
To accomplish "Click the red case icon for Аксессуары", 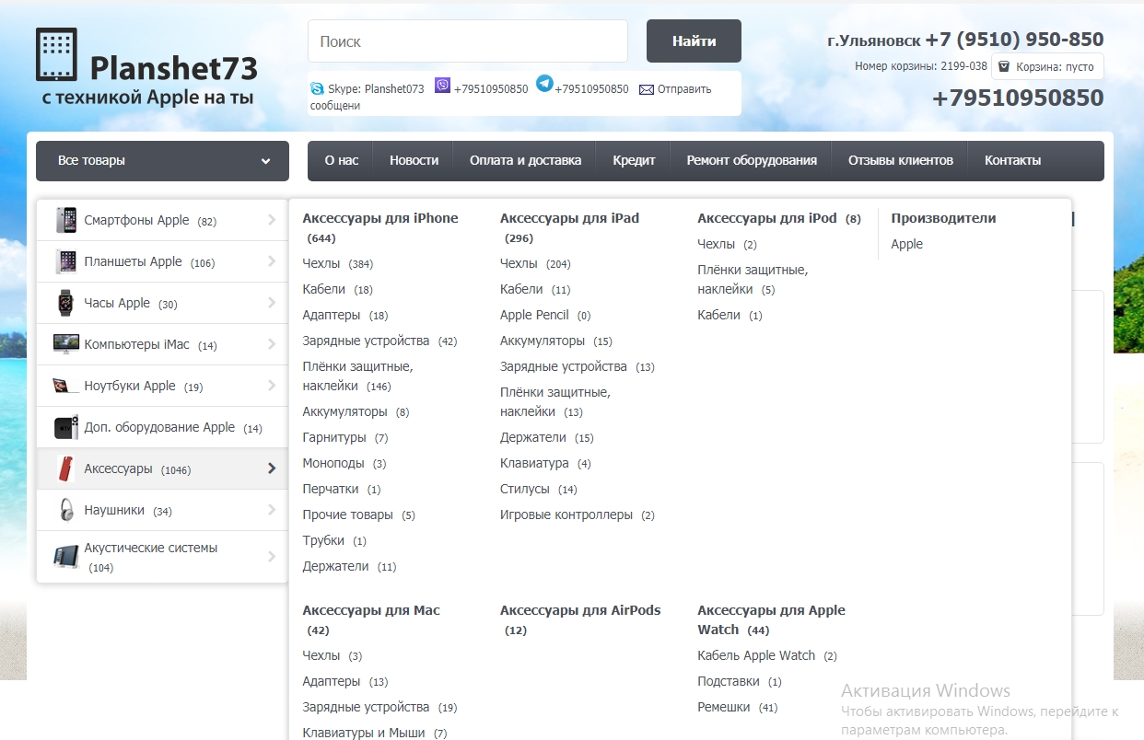I will point(65,468).
